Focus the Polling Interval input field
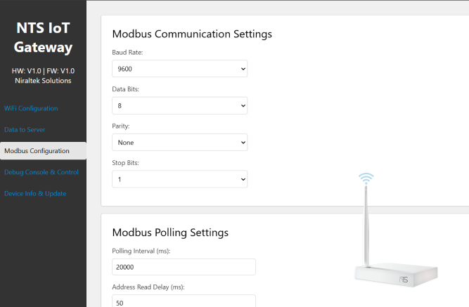469x307 pixels. point(184,267)
